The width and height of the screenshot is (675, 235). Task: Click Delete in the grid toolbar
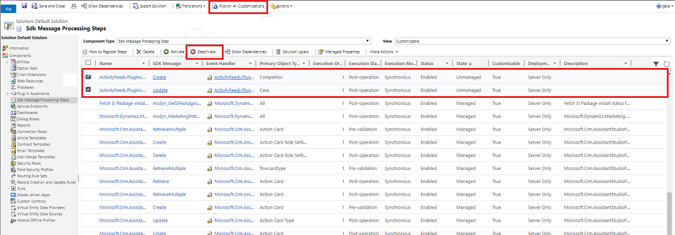pos(145,52)
